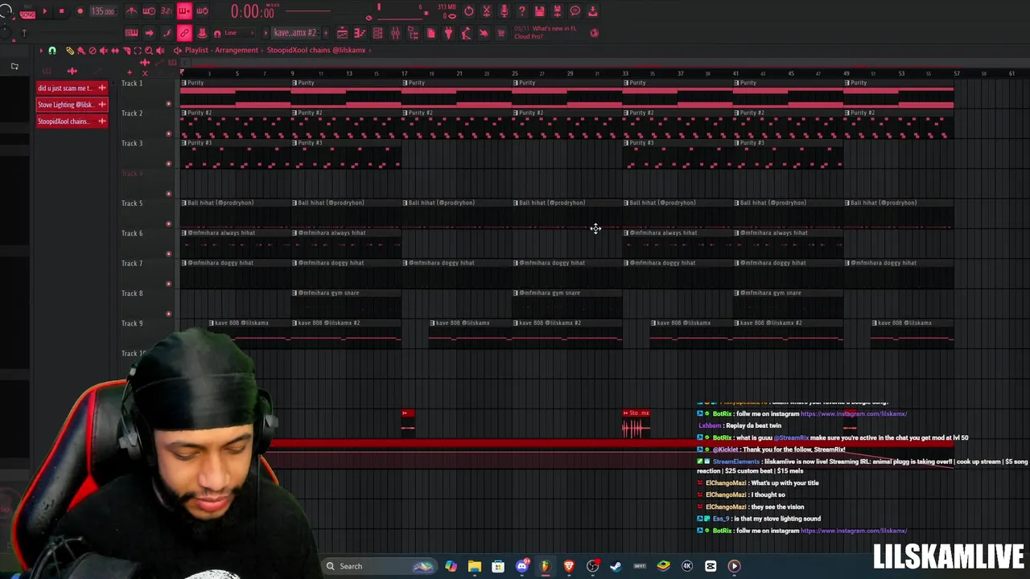Toggle the metronome icon

pos(132,11)
